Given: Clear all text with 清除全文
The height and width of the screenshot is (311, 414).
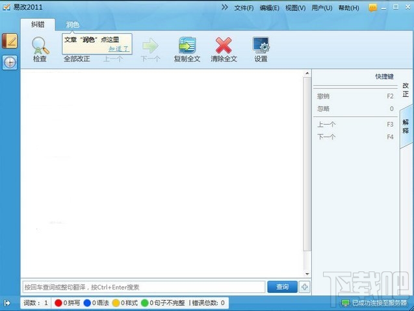Looking at the screenshot, I should [x=224, y=49].
